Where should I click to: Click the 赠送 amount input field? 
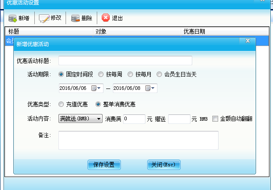coord(179,119)
